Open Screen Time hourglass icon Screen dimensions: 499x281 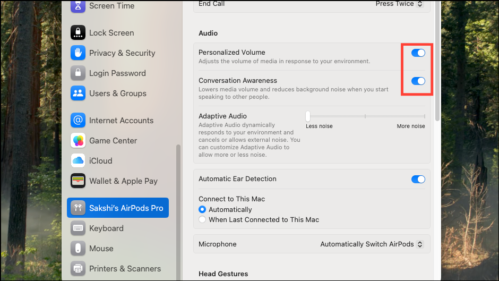coord(78,6)
